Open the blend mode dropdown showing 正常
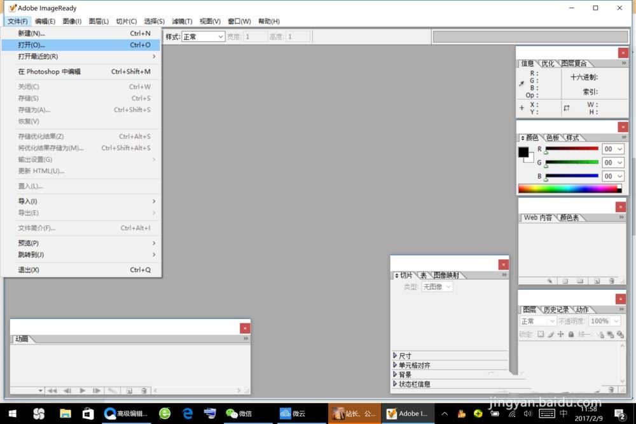This screenshot has height=424, width=636. click(x=536, y=321)
